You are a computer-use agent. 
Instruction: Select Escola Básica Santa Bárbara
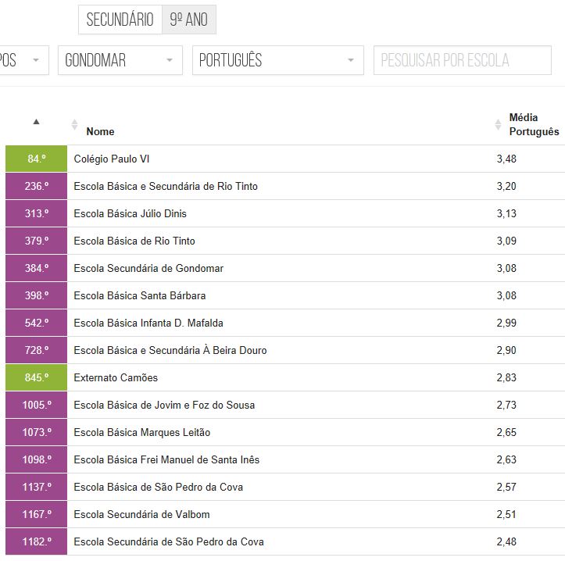285,296
